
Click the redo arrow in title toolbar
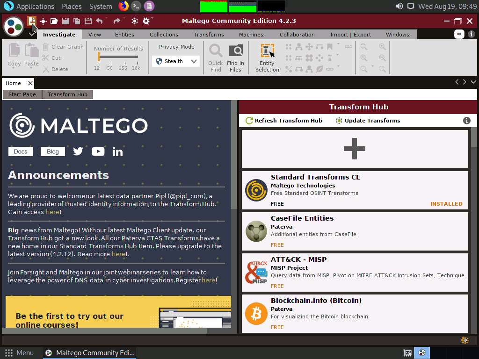pyautogui.click(x=116, y=21)
